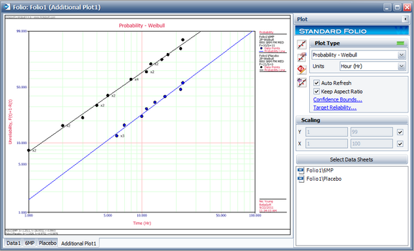Open the Probability - Weibull plot type dropdown
414x251 pixels.
tap(402, 55)
